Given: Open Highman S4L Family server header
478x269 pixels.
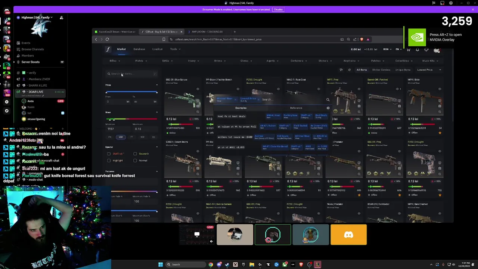Looking at the screenshot, I should pos(36,18).
